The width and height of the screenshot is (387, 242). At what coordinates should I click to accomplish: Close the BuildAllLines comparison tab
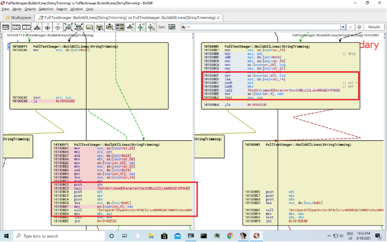[219, 17]
